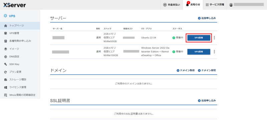The height and width of the screenshot is (125, 267).
Task: Click スペック column header
Action: coord(107,29)
